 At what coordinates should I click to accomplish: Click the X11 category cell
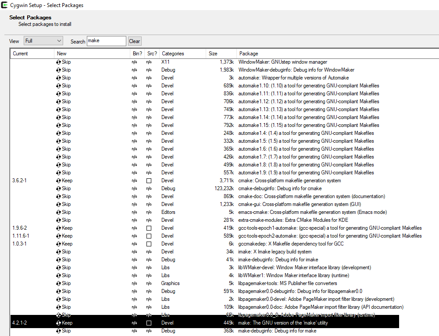165,62
